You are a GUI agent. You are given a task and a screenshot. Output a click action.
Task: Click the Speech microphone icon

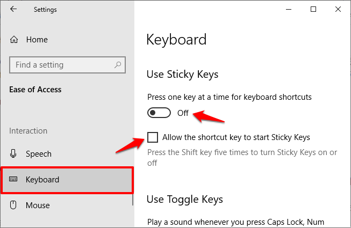click(x=13, y=153)
